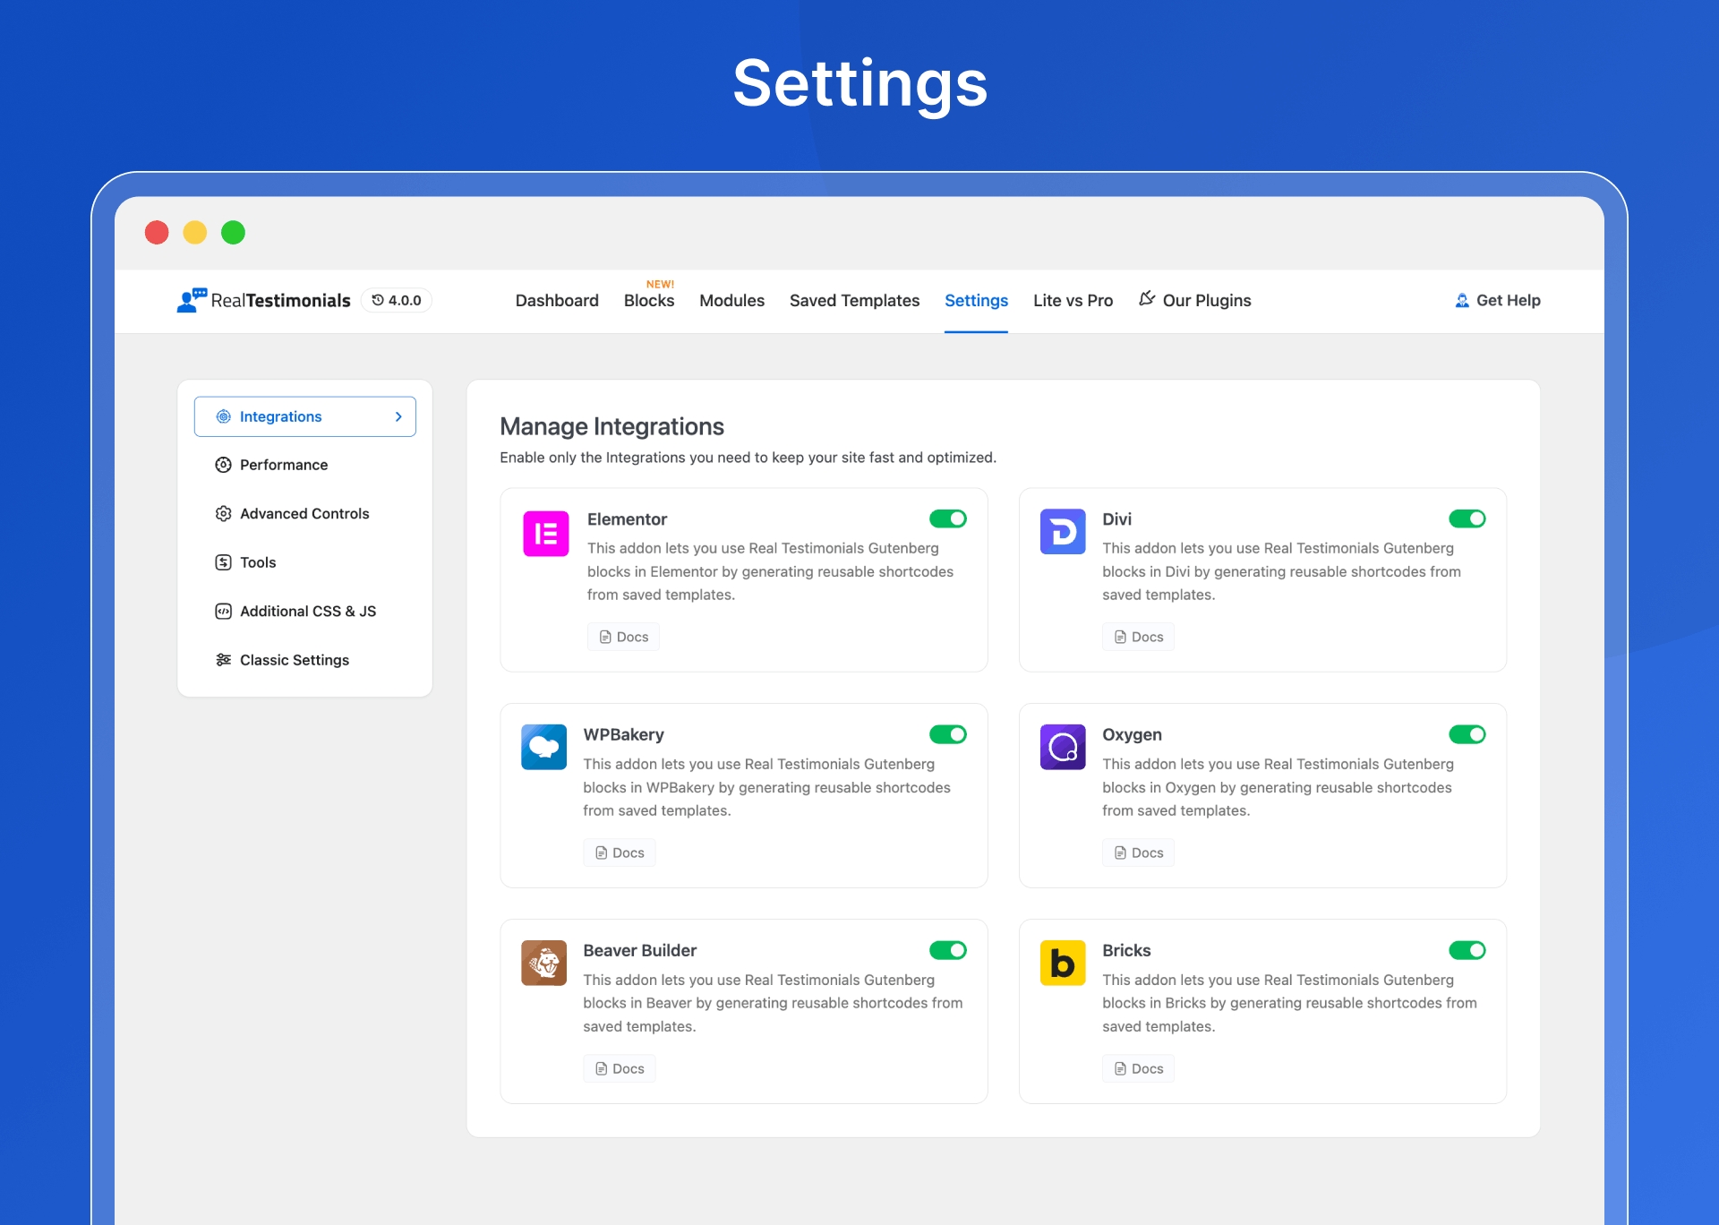This screenshot has width=1719, height=1225.
Task: Click the Classic Settings sliders icon
Action: (x=224, y=660)
